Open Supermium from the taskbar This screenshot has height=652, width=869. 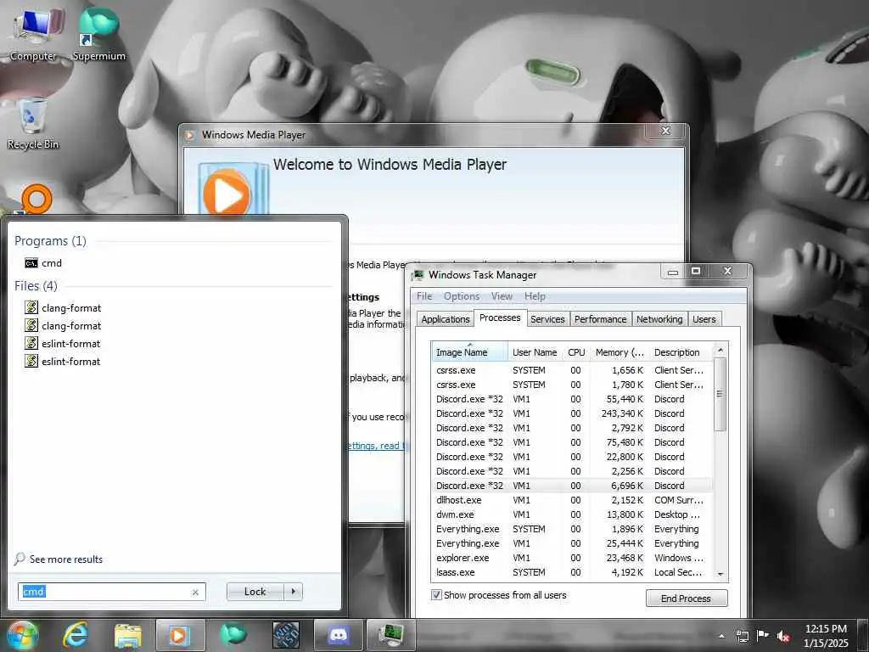click(x=233, y=635)
